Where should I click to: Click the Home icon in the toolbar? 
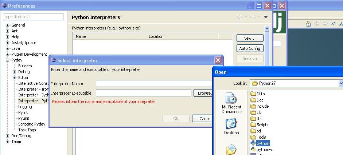308,24
